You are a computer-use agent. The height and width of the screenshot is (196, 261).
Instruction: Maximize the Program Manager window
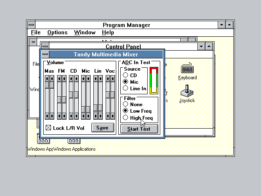(230, 25)
